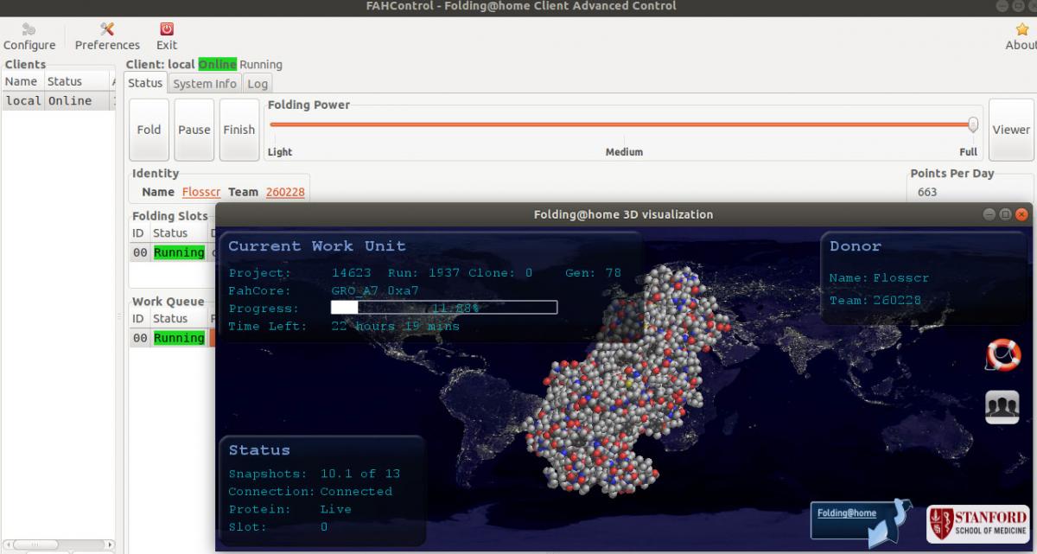1037x554 pixels.
Task: Open the team 260228 link
Action: [x=285, y=192]
